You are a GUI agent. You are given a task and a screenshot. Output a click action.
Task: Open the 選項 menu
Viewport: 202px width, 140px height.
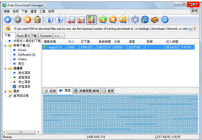pos(33,11)
